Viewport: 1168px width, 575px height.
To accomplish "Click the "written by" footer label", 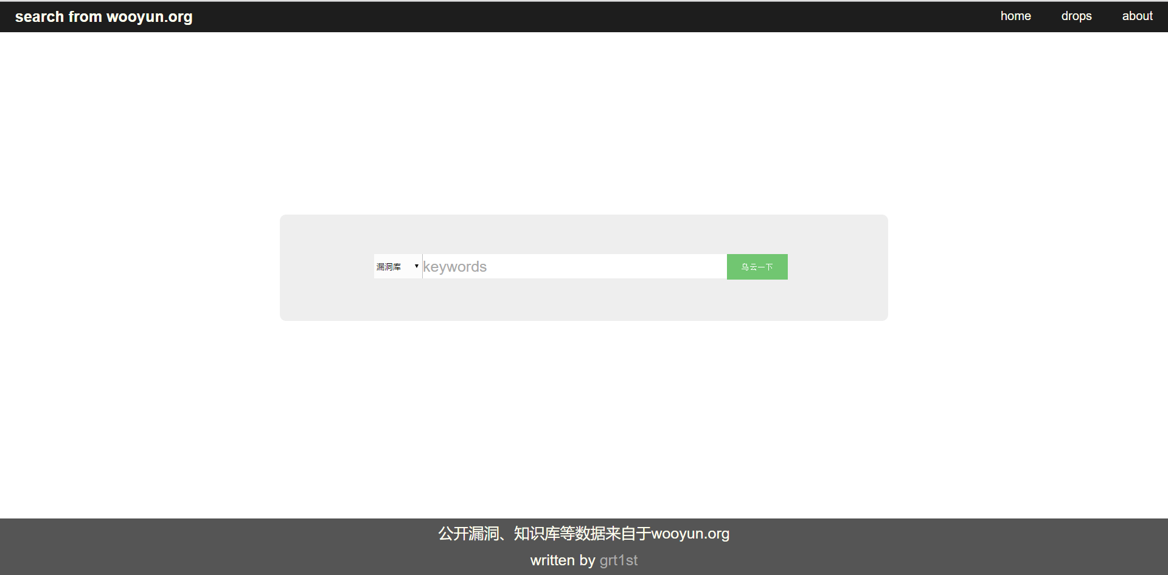I will [562, 560].
